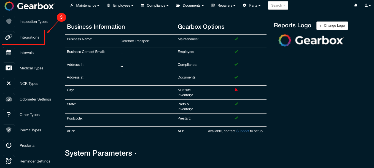Viewport: 374px width, 168px height.
Task: Expand the System Parameters section
Action: 135,154
